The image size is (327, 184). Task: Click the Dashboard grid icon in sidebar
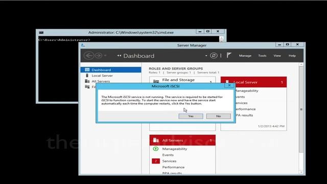coord(87,70)
